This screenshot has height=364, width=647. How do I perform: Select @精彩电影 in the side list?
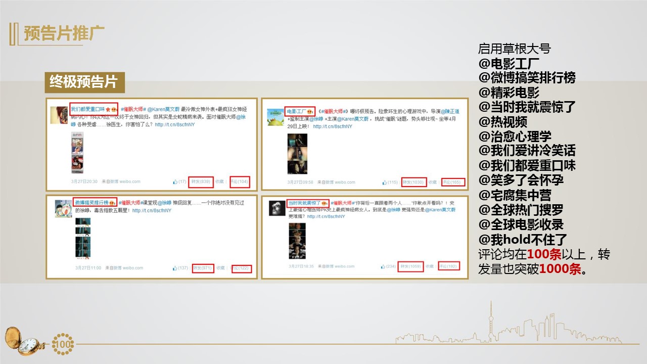pos(509,93)
